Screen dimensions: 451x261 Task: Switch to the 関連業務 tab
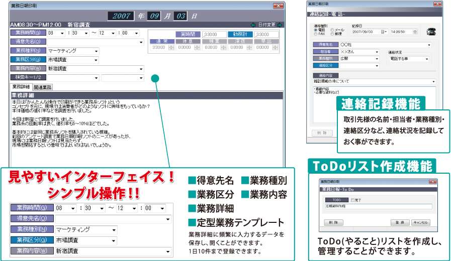coord(43,87)
